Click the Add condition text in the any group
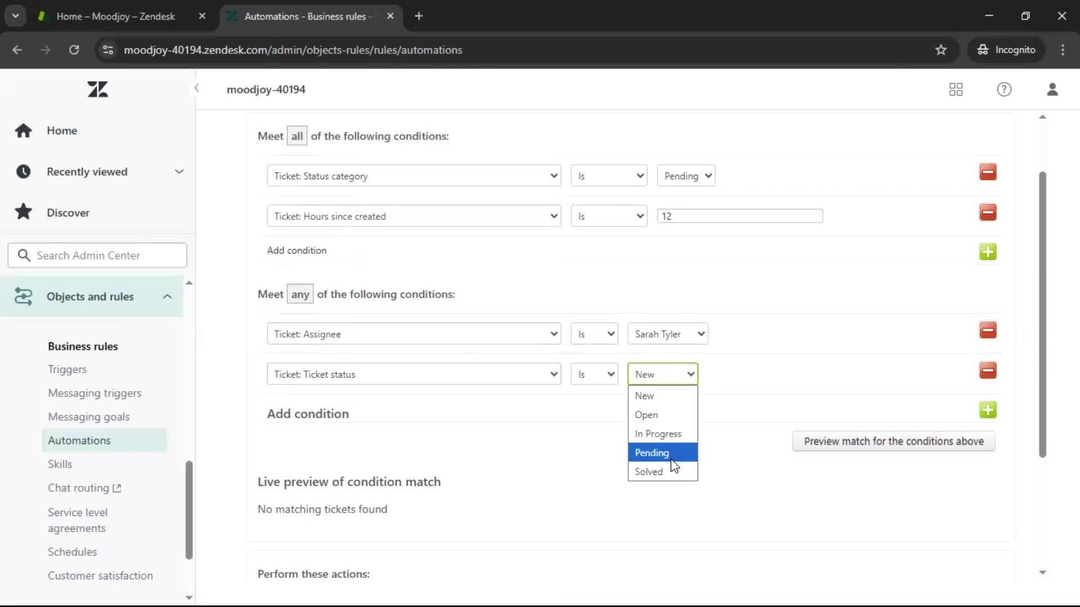This screenshot has height=607, width=1080. click(x=308, y=414)
